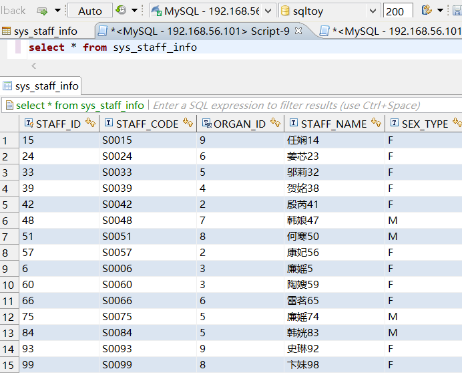Click the STAFF_NAME column header
The height and width of the screenshot is (373, 462).
332,124
